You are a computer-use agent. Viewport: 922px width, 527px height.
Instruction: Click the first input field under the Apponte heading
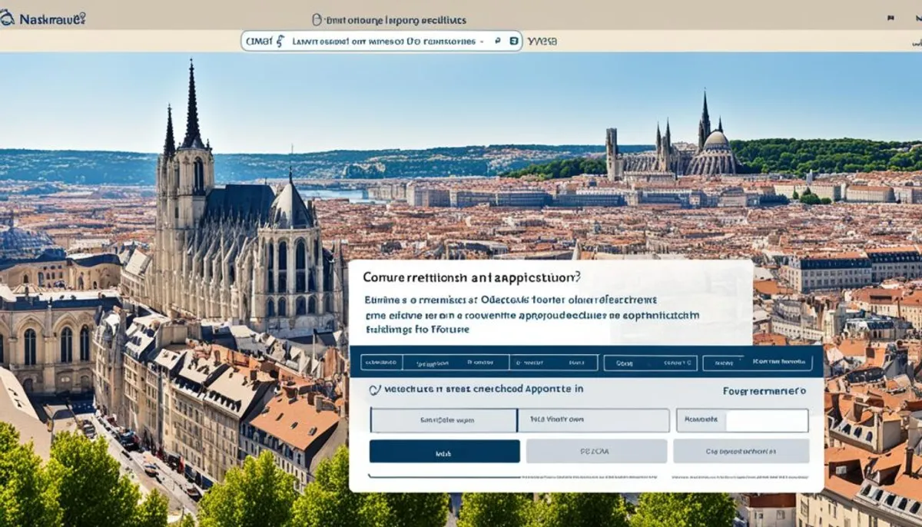pos(443,420)
